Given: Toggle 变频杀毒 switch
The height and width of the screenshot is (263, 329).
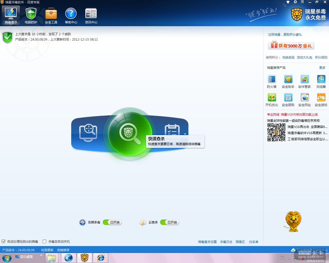Looking at the screenshot, I should pyautogui.click(x=112, y=222).
